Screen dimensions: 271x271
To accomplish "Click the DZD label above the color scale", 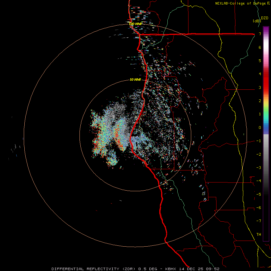I will 265,18.
